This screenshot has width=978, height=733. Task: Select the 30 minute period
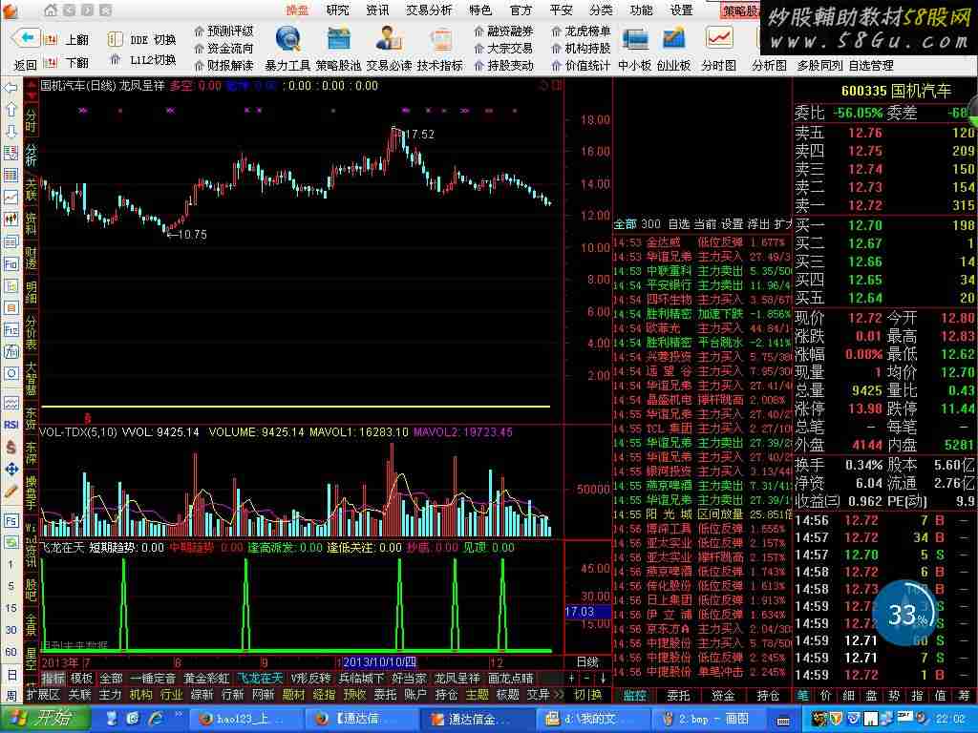tap(11, 630)
